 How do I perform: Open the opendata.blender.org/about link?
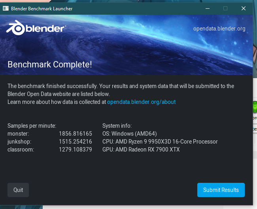click(x=141, y=102)
